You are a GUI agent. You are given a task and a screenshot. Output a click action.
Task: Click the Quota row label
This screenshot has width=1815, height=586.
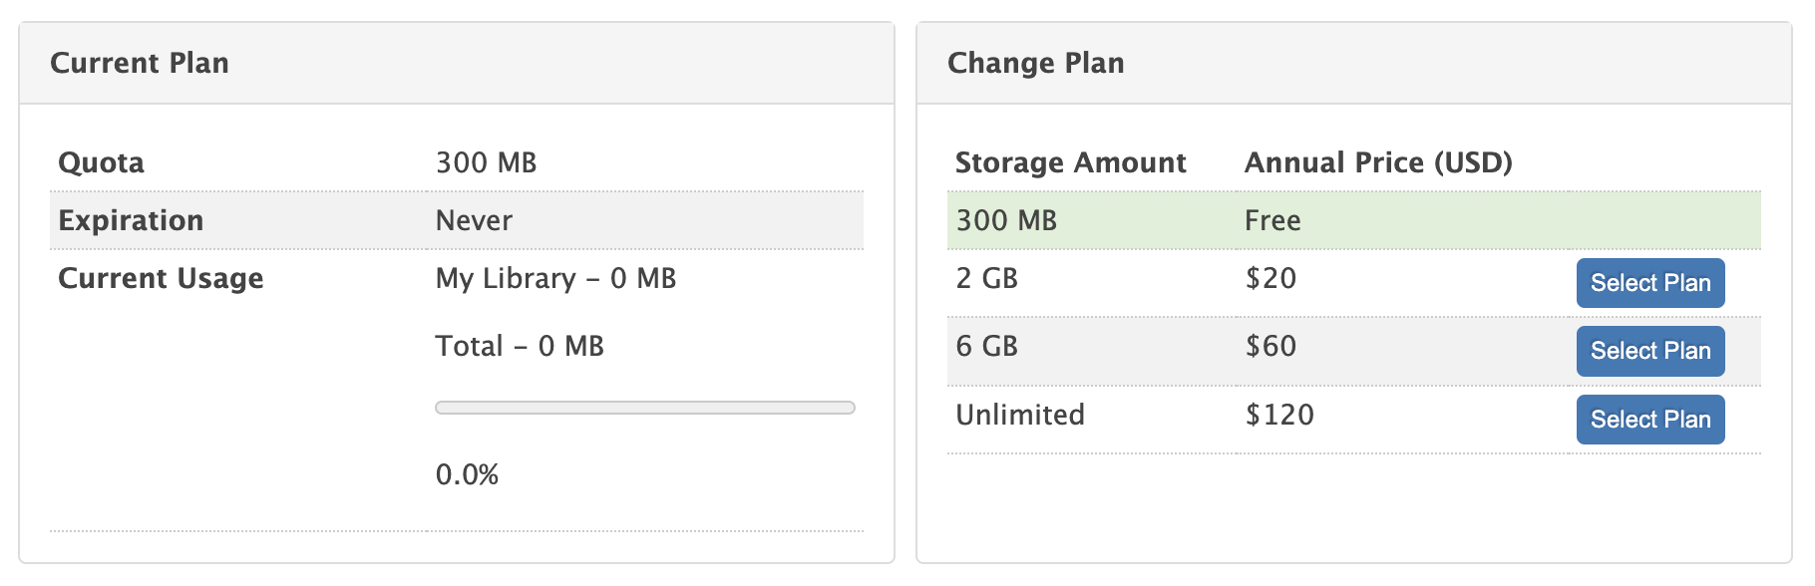pyautogui.click(x=101, y=162)
